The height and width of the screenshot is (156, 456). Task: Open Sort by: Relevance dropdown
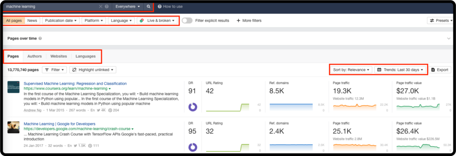(351, 70)
